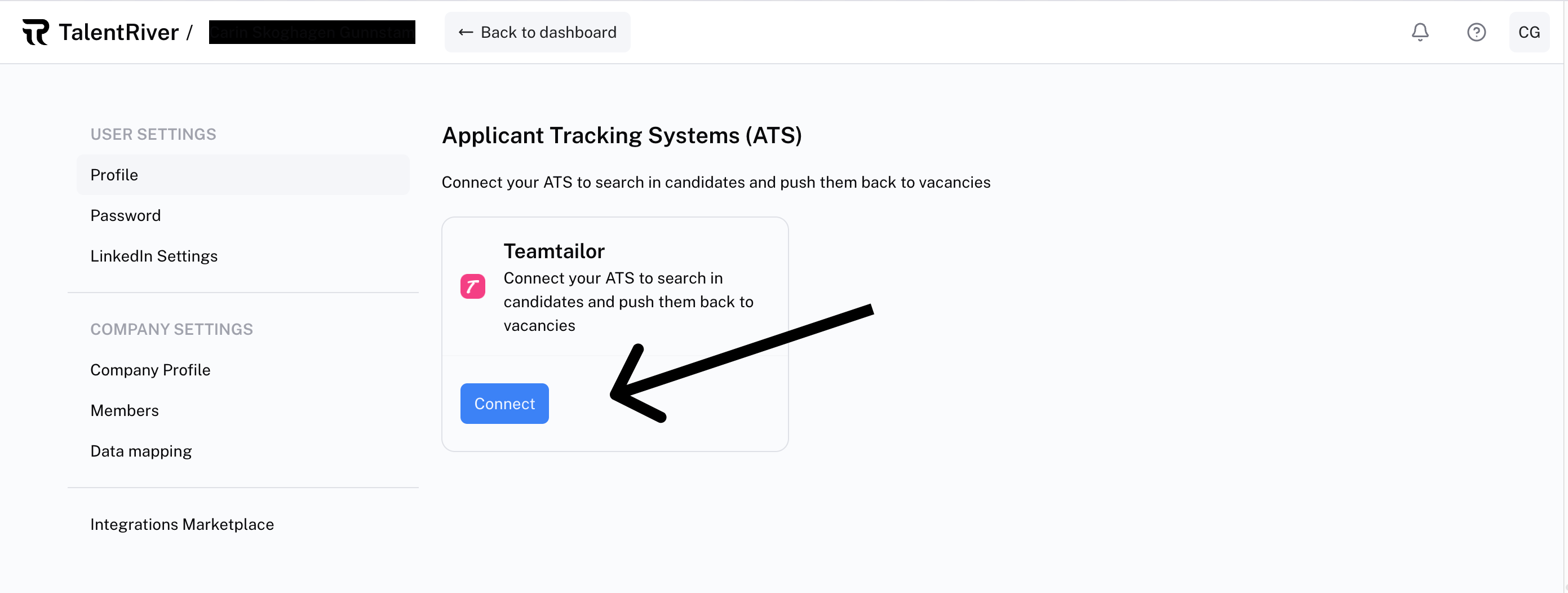
Task: Click the Applicant Tracking Systems heading
Action: point(622,135)
